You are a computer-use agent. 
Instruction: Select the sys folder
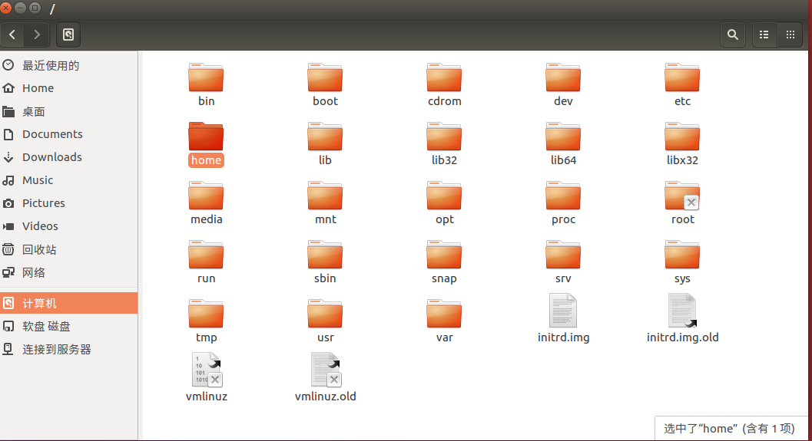tap(682, 262)
